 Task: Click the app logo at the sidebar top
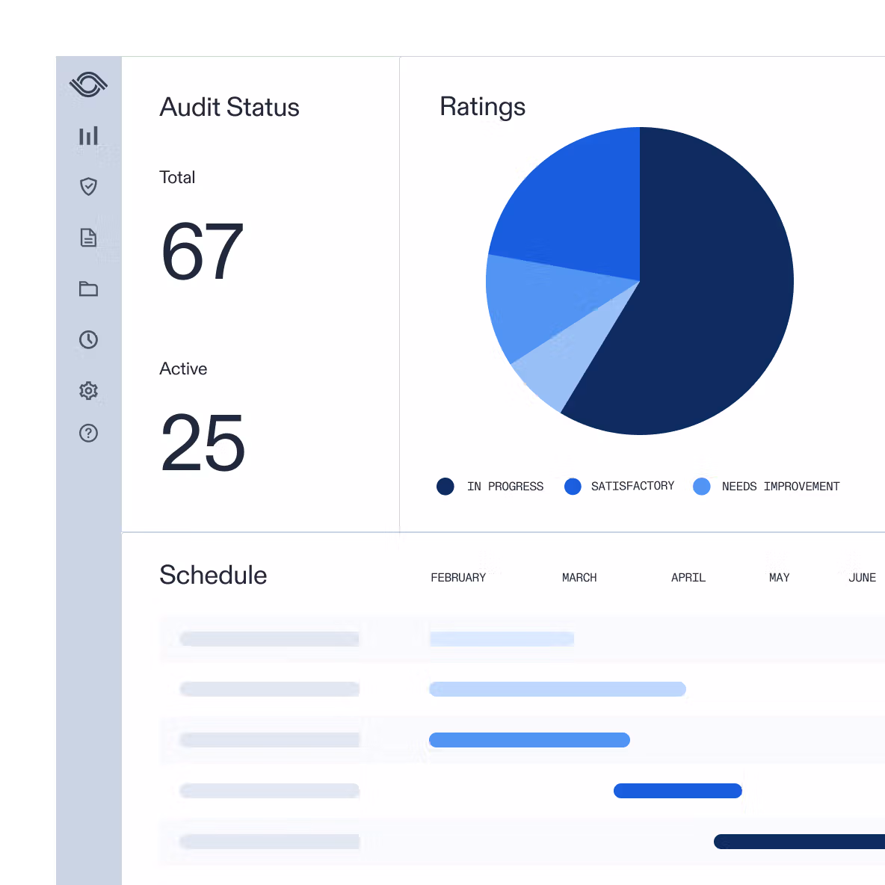pyautogui.click(x=89, y=84)
